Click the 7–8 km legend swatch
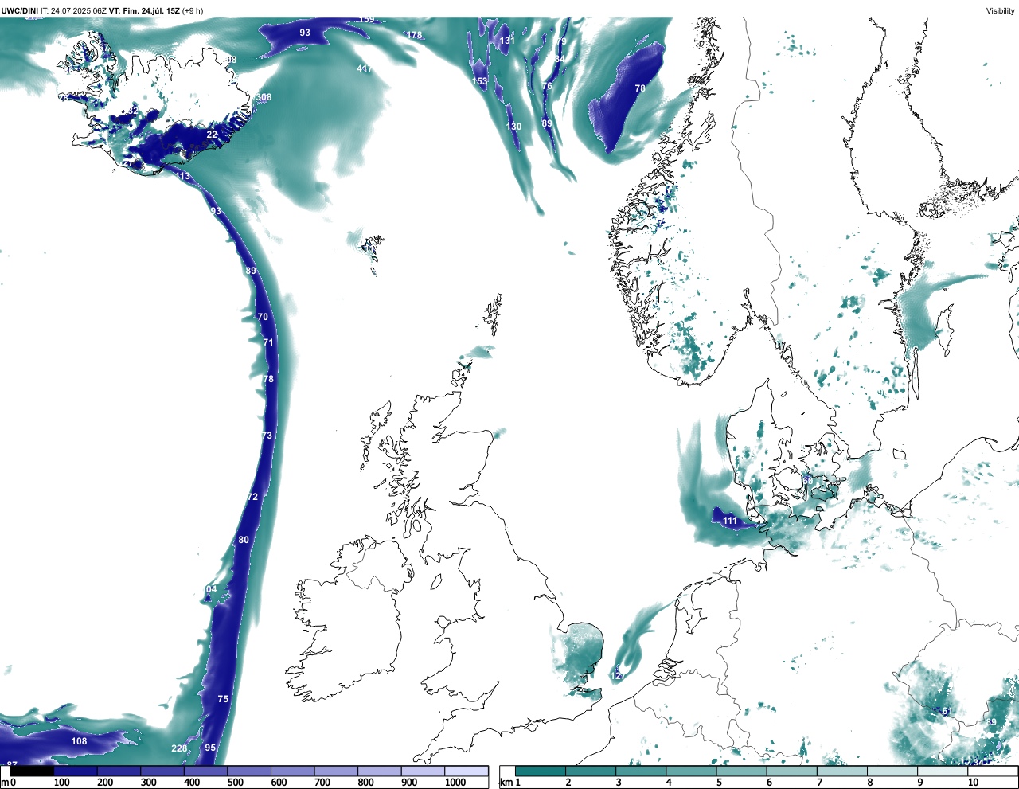The image size is (1019, 789). coord(843,771)
